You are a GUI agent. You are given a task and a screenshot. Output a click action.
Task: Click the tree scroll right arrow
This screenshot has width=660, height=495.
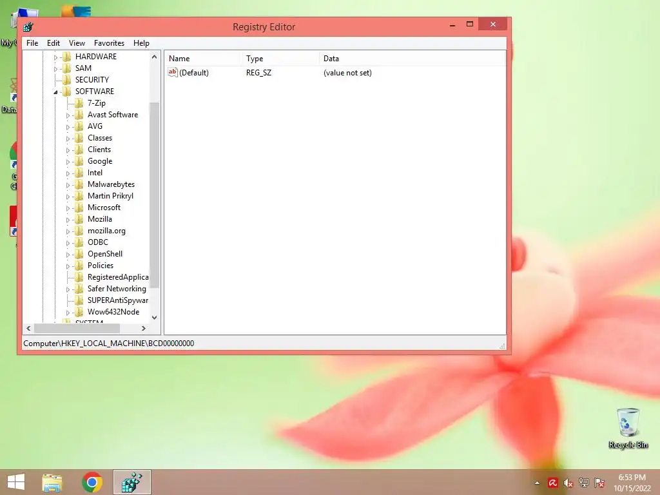[144, 328]
